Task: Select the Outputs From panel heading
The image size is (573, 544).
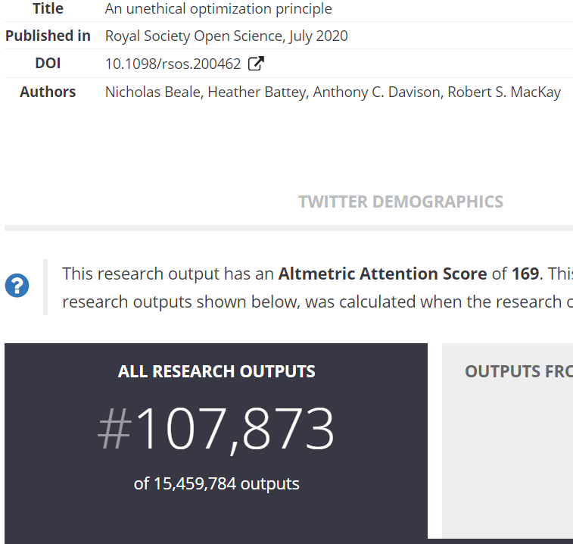Action: tap(519, 371)
